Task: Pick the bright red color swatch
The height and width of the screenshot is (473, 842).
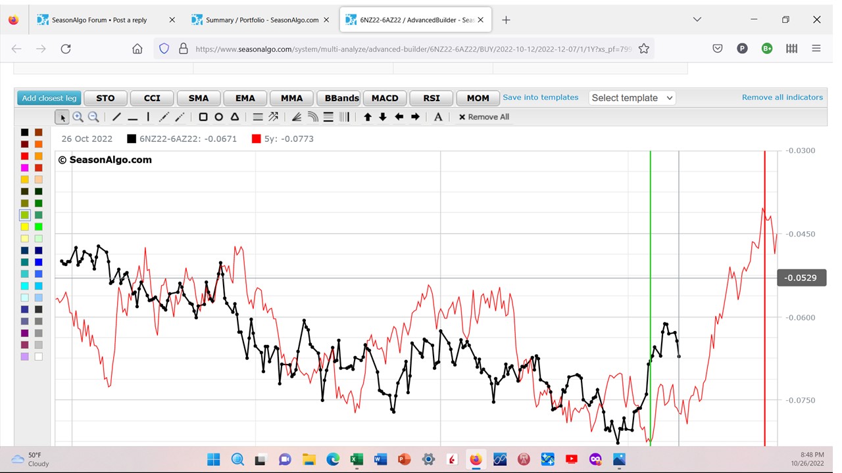Action: pyautogui.click(x=24, y=156)
